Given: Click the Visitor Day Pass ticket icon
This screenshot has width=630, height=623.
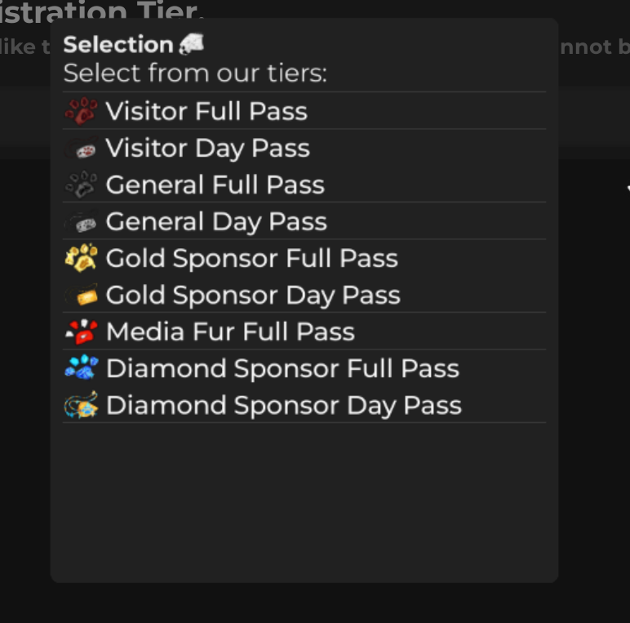Looking at the screenshot, I should click(x=81, y=149).
